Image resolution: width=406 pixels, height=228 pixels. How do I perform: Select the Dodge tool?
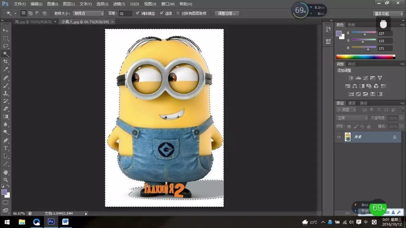click(x=6, y=132)
